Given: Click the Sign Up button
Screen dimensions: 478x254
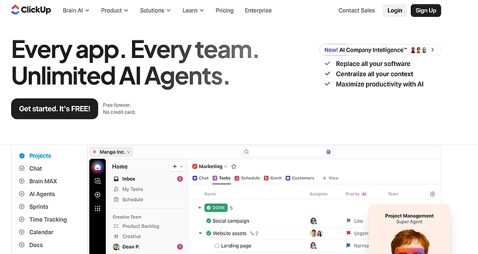Looking at the screenshot, I should tap(426, 11).
